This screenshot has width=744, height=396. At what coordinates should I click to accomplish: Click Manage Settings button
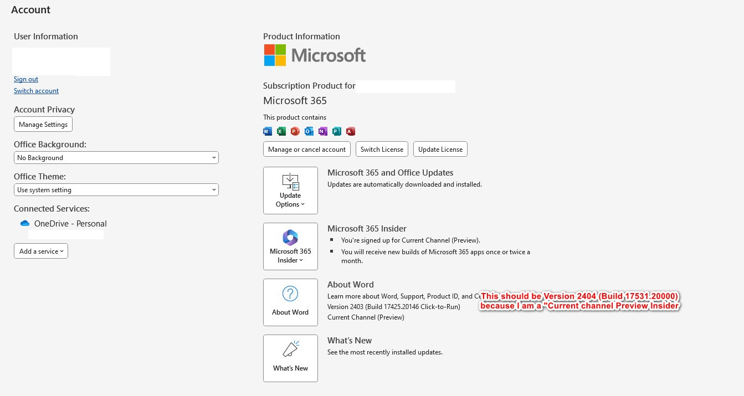pyautogui.click(x=43, y=125)
